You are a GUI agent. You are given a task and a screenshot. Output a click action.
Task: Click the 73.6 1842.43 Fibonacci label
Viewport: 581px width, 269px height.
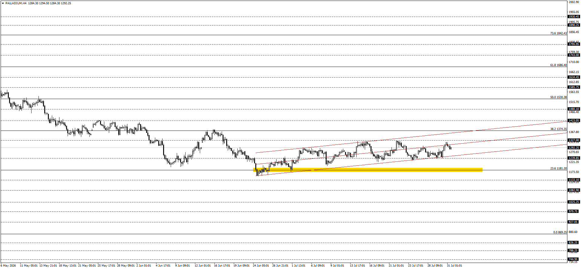(x=558, y=33)
